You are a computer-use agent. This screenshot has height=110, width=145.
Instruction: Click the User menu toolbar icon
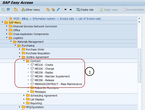pyautogui.click(x=3, y=10)
